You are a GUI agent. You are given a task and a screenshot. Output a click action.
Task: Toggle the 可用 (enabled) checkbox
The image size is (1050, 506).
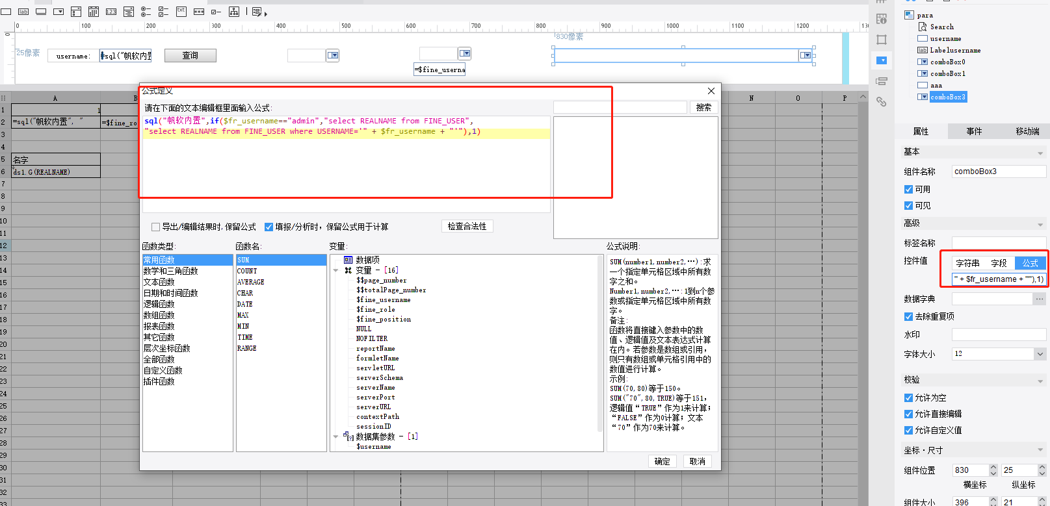908,189
